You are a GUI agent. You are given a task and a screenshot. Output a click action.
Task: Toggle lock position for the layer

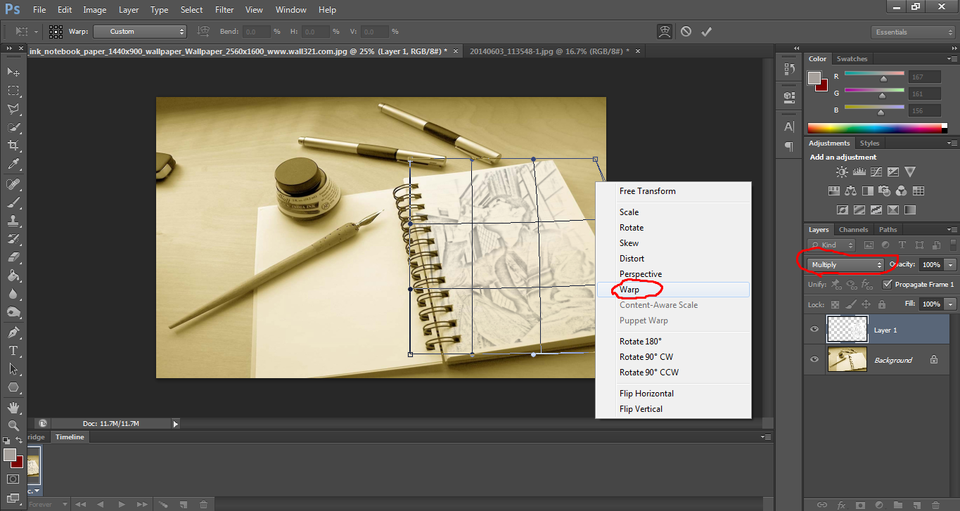coord(866,304)
